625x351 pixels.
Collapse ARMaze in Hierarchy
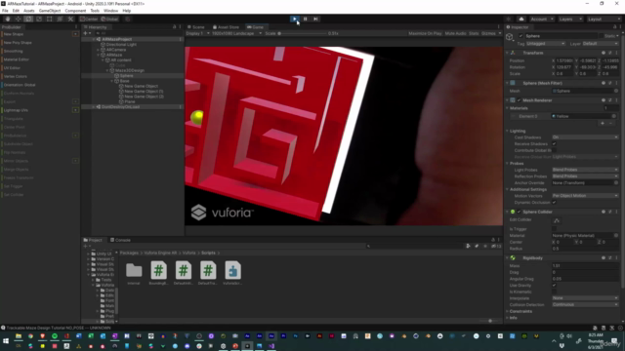99,55
